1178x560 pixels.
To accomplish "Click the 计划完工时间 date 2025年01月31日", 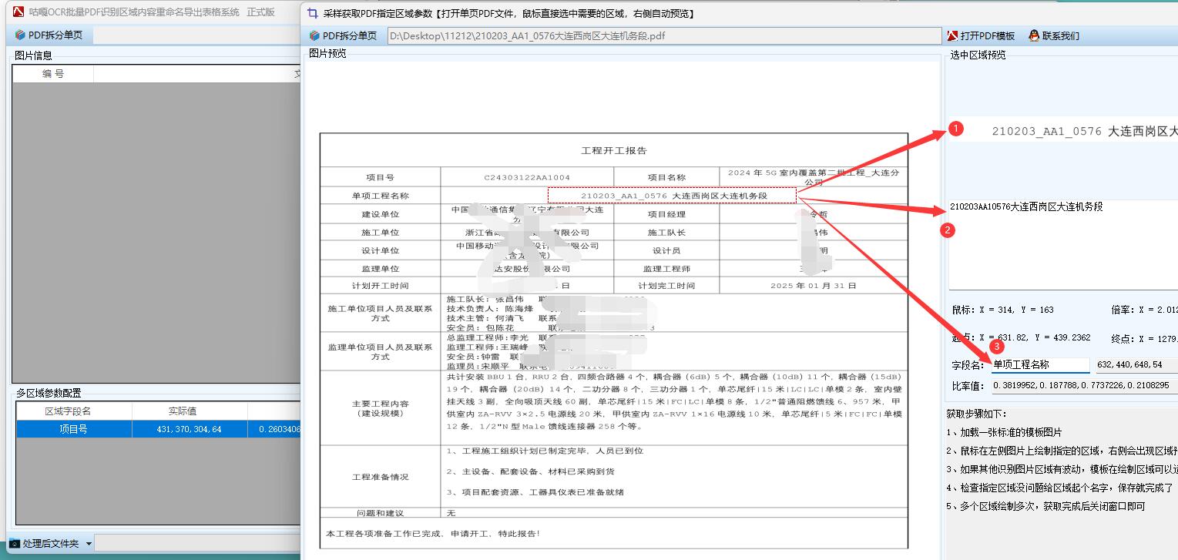I will [813, 286].
